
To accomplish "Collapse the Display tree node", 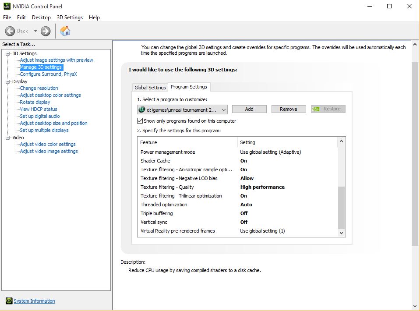I will tap(7, 81).
